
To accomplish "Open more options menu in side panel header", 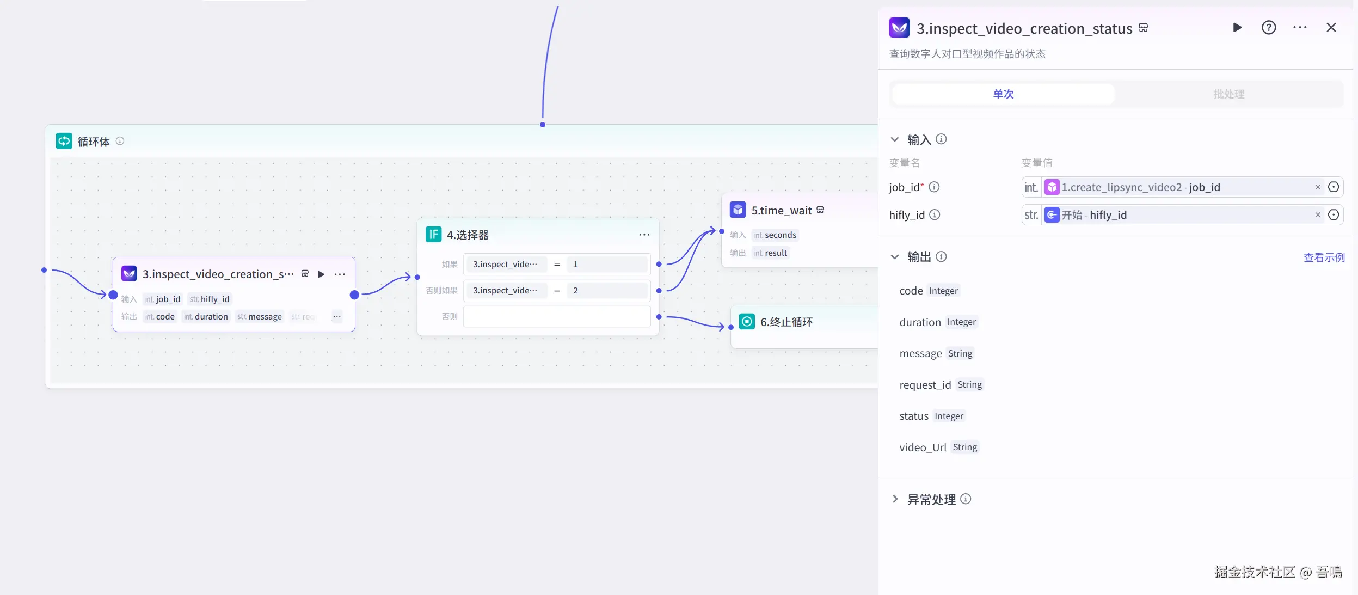I will pos(1300,28).
